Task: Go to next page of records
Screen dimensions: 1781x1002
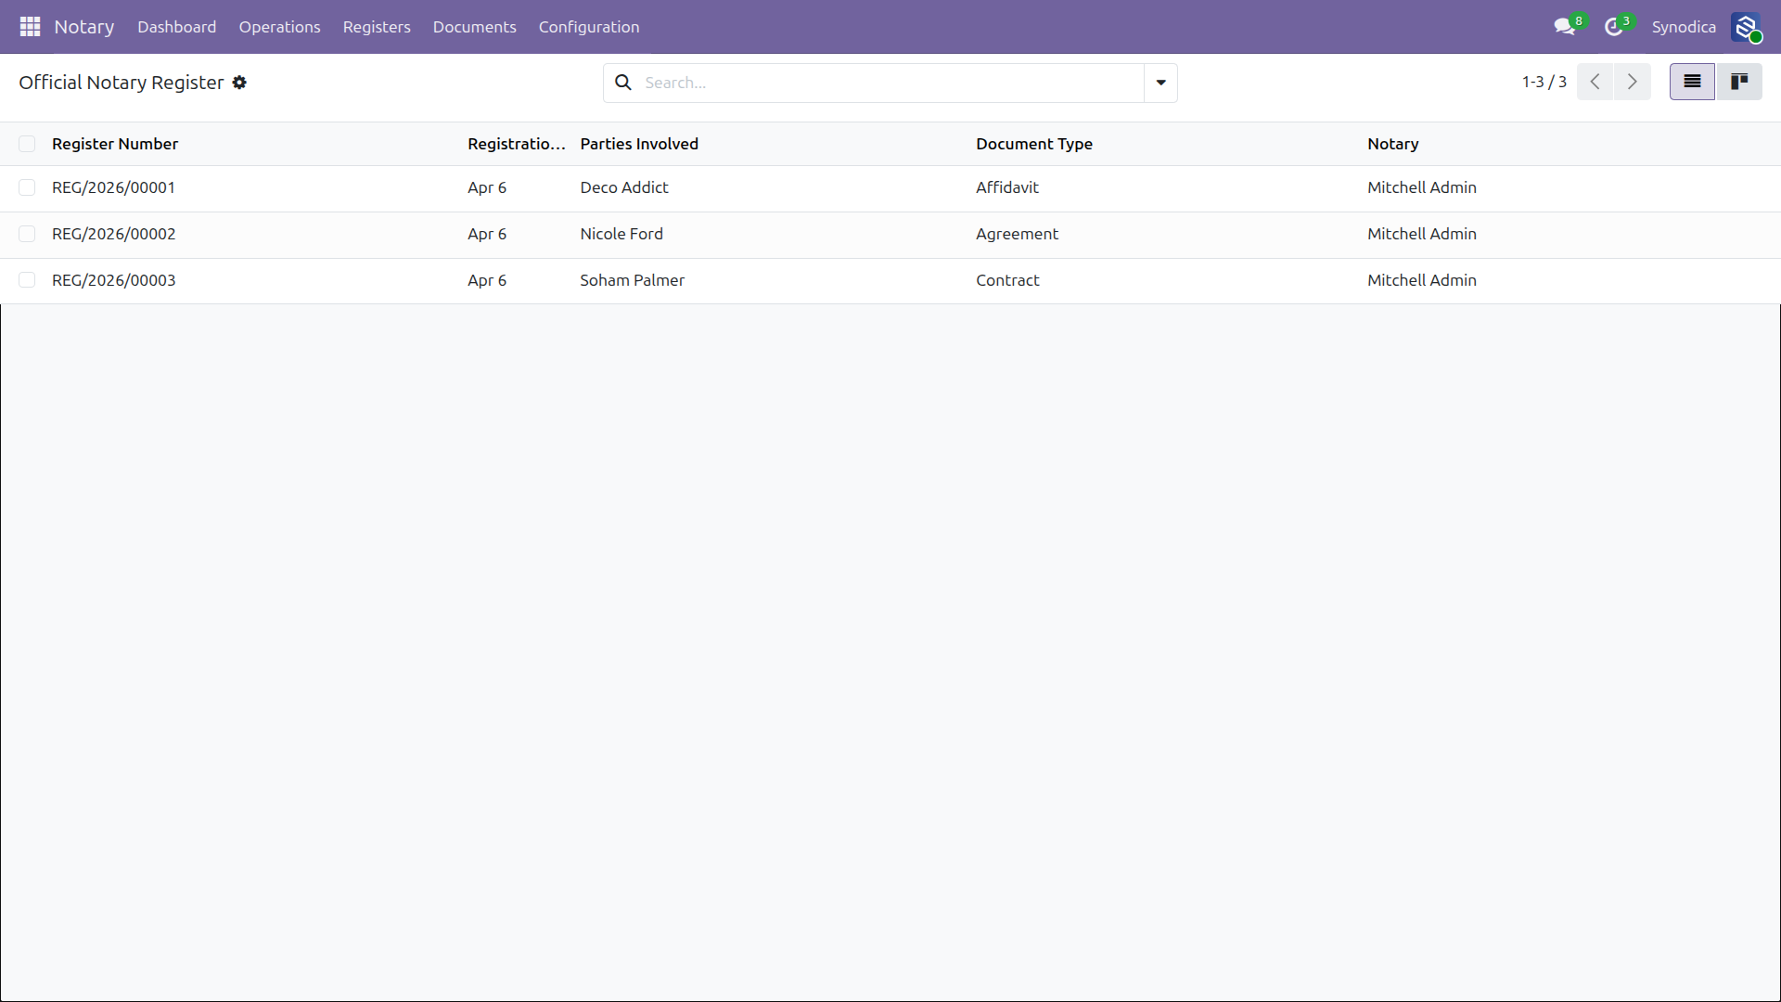Action: click(x=1633, y=82)
